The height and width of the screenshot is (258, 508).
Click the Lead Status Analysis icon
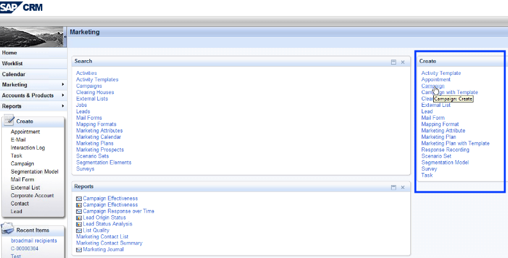79,224
